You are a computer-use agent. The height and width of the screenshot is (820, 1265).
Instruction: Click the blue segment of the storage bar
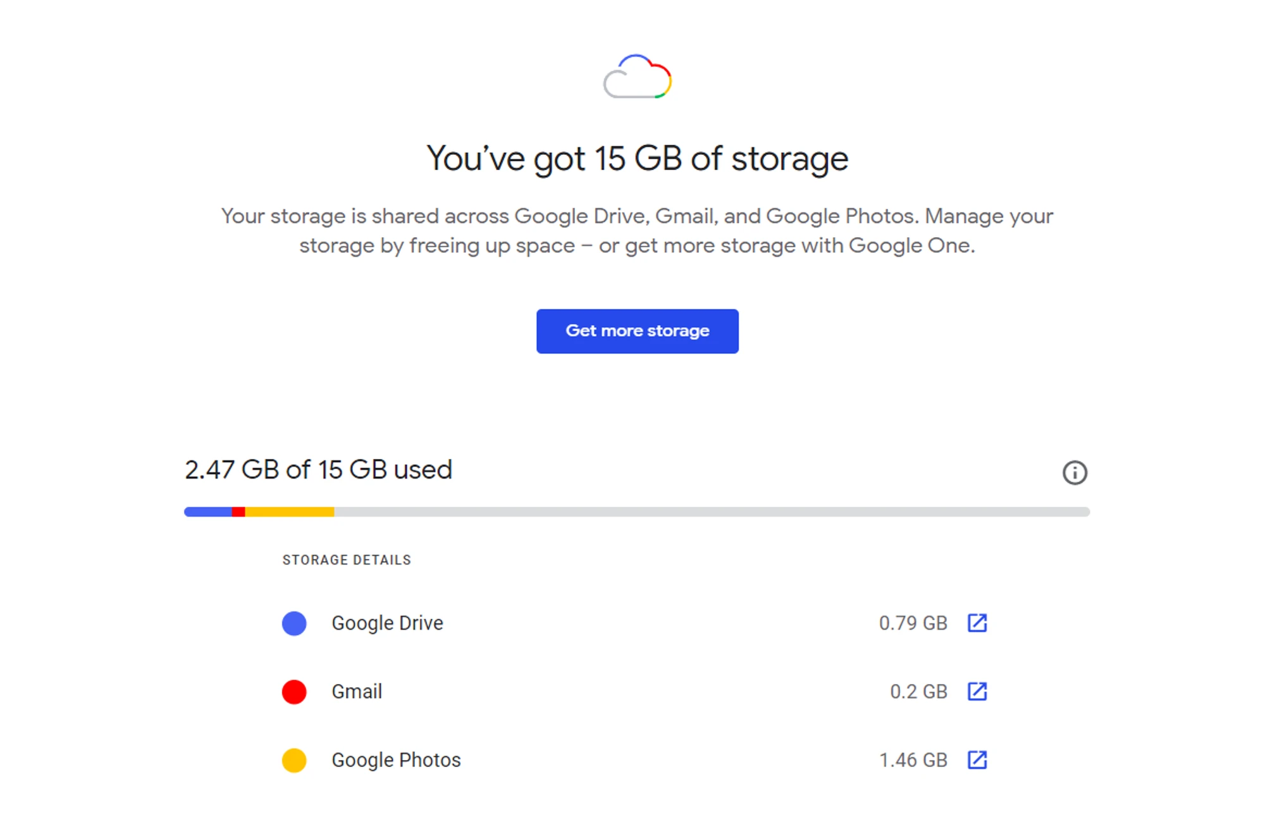(207, 511)
